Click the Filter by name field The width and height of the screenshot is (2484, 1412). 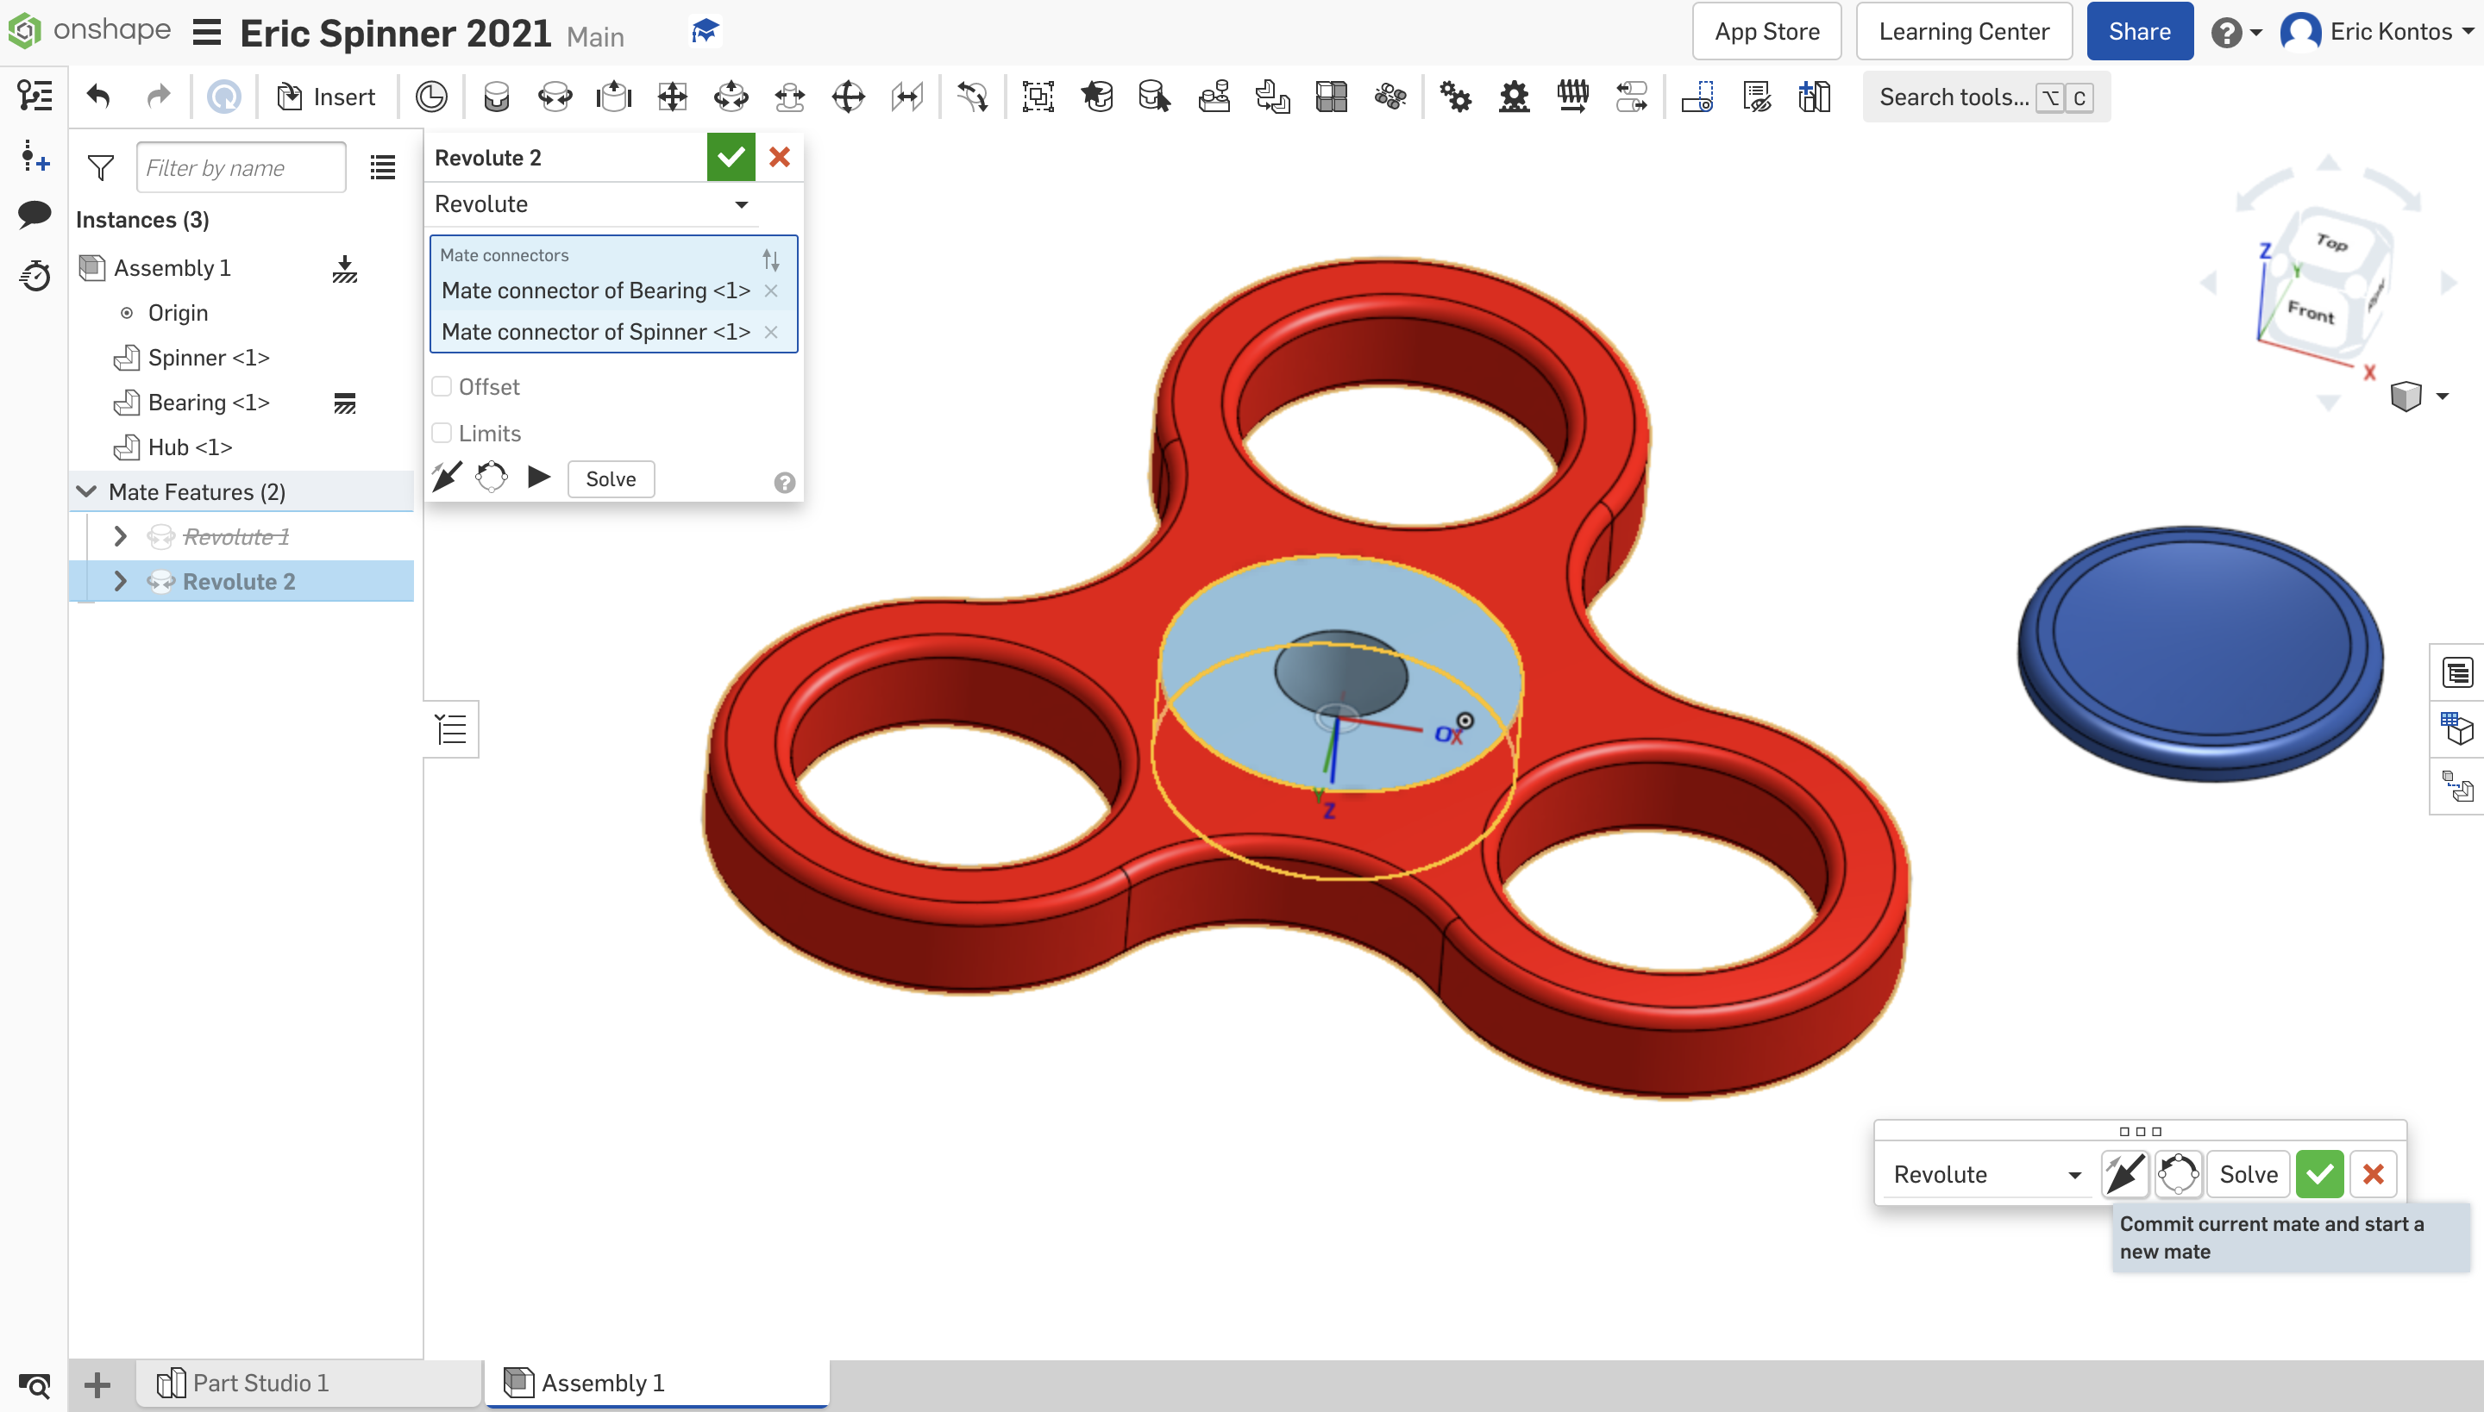(x=241, y=167)
